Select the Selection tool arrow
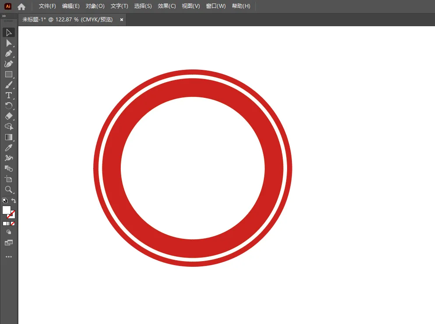435x324 pixels. [x=9, y=32]
